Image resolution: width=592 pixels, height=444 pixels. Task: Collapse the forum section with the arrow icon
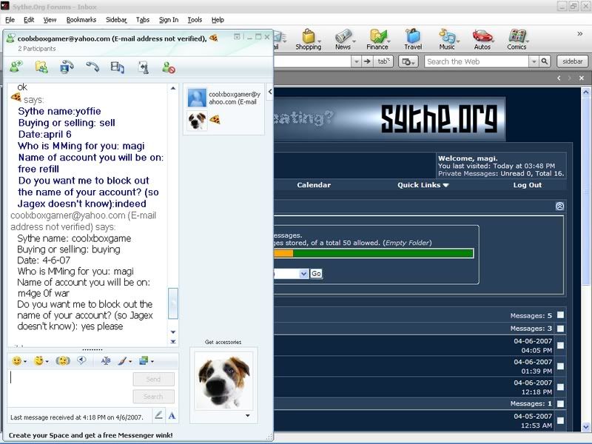(559, 206)
